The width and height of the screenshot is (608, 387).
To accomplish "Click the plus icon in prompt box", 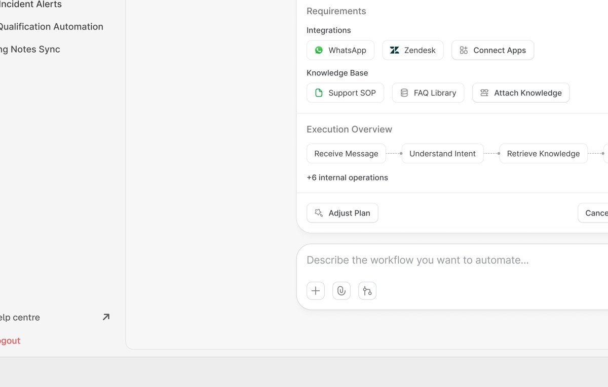I will (x=316, y=291).
